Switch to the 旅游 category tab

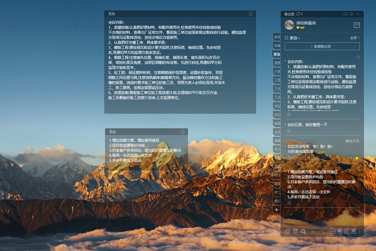(x=277, y=166)
